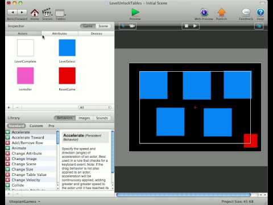The width and height of the screenshot is (273, 205).
Task: Click the orange Publish arrow icon
Action: 221,13
